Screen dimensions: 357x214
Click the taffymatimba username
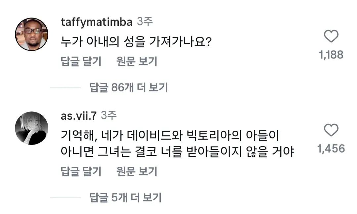click(x=97, y=22)
